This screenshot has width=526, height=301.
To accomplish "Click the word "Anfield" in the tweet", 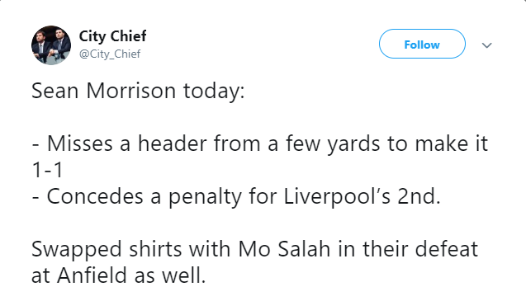I will (92, 275).
